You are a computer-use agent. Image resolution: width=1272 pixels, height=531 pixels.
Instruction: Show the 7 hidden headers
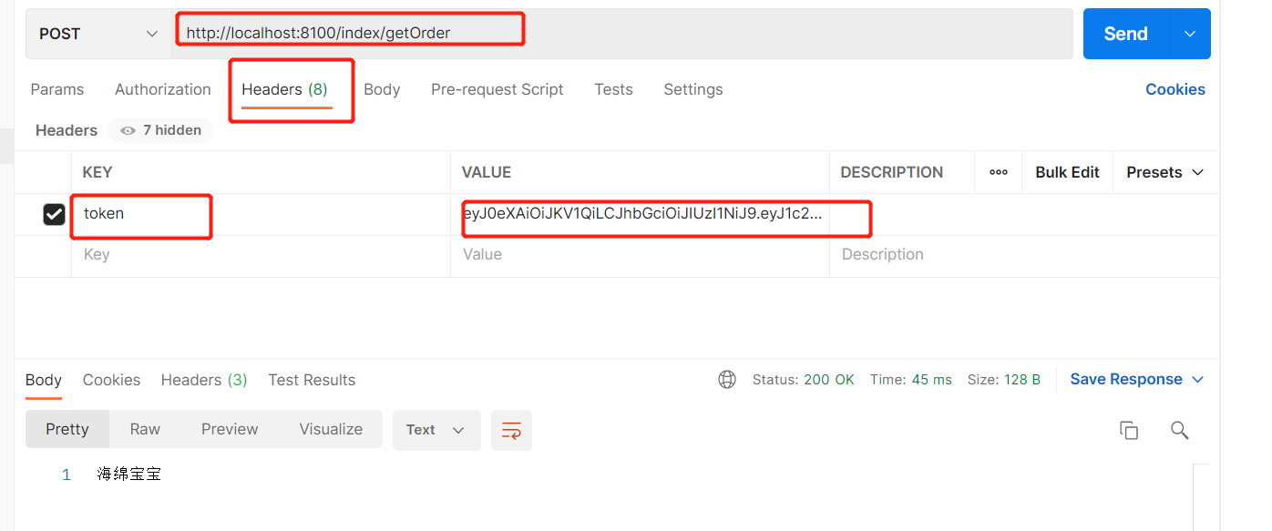pos(160,129)
